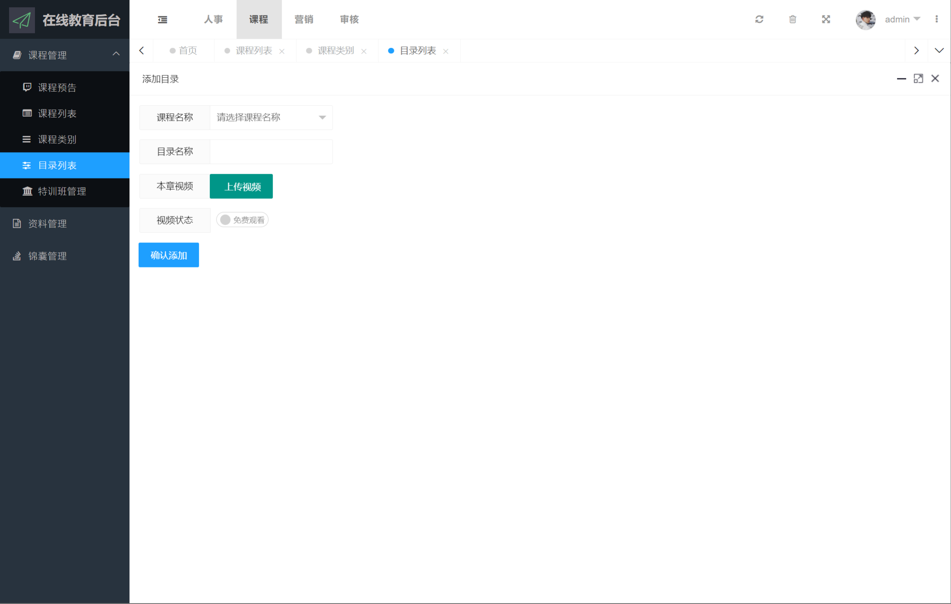Open the 课程名称 select dropdown
Screen dimensions: 951x604
click(271, 118)
